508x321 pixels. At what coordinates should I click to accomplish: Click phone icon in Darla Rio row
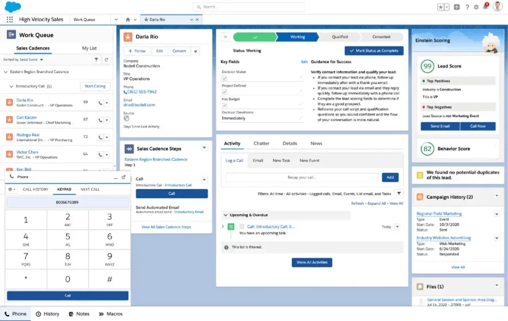tap(100, 103)
